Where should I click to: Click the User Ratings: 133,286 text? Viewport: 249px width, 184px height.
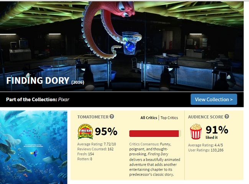(206, 150)
